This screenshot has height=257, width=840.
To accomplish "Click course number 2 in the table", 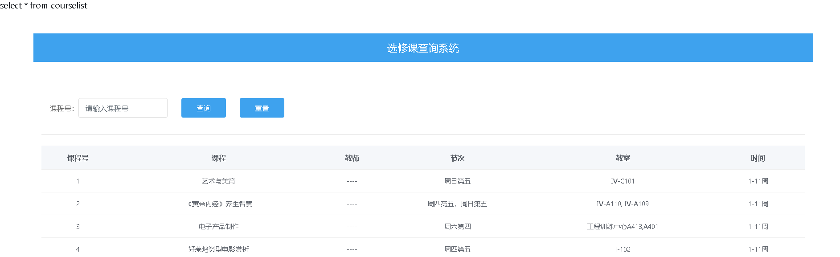I will click(78, 204).
